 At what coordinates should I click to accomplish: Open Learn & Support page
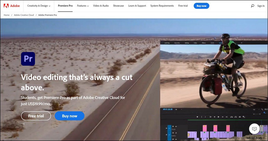[x=137, y=6]
